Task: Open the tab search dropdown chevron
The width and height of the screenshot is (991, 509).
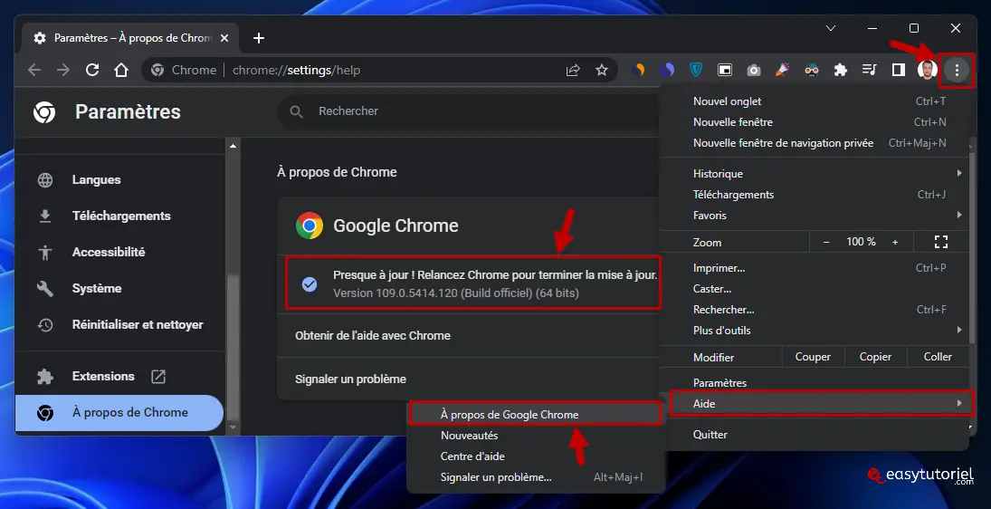Action: (831, 29)
